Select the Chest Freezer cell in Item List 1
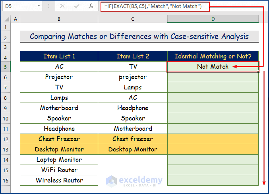 [x=59, y=139]
